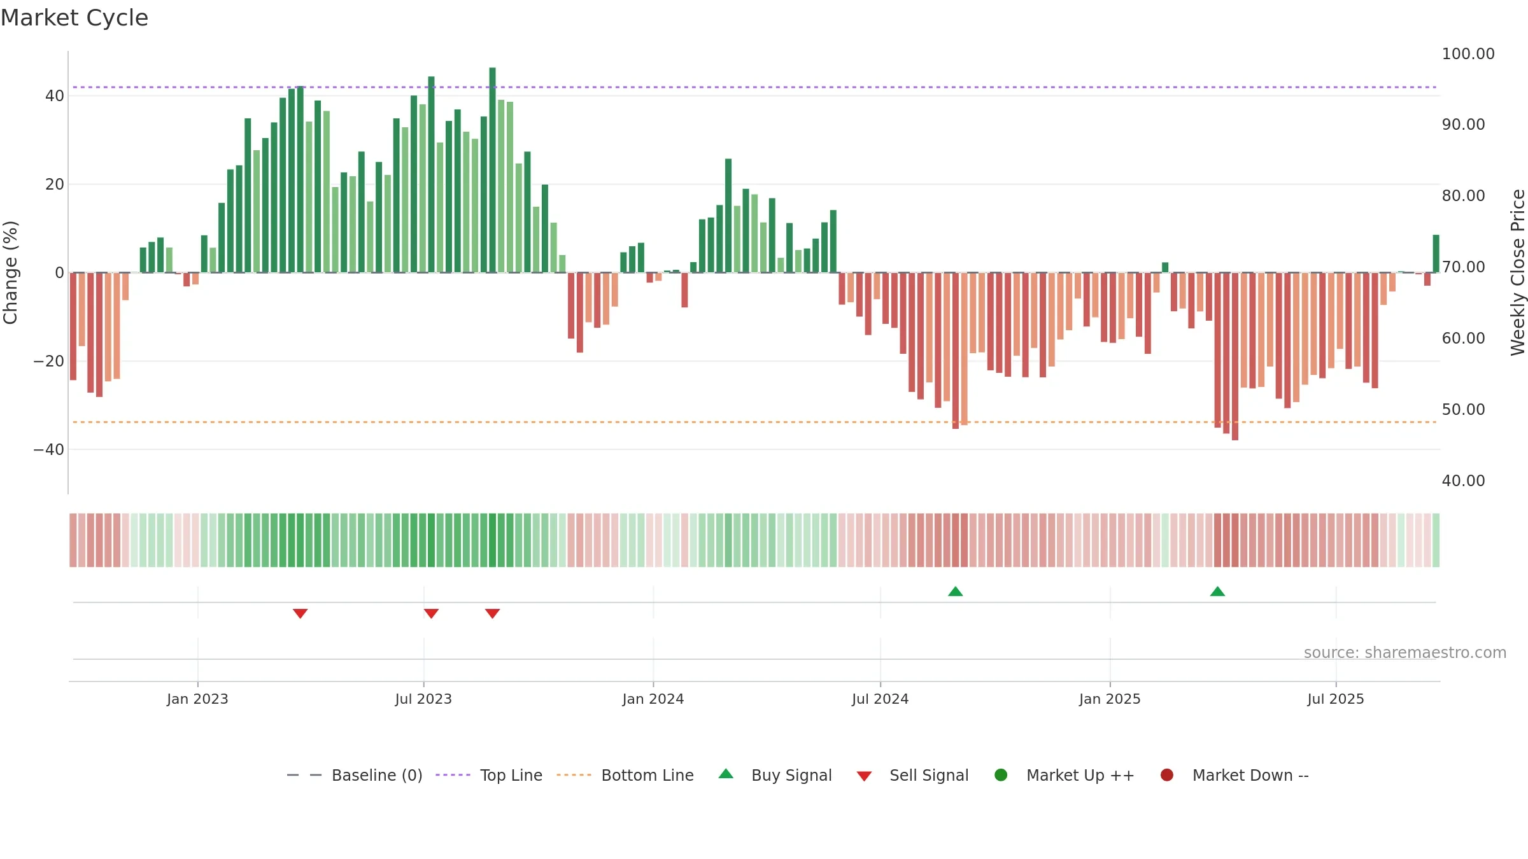
Task: Toggle the Baseline (0) legend label
Action: [377, 775]
